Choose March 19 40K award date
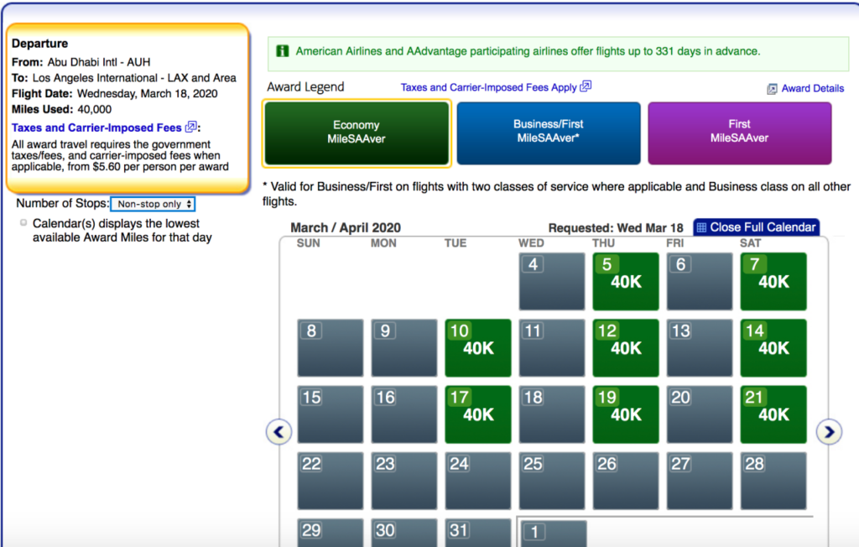 coord(626,414)
